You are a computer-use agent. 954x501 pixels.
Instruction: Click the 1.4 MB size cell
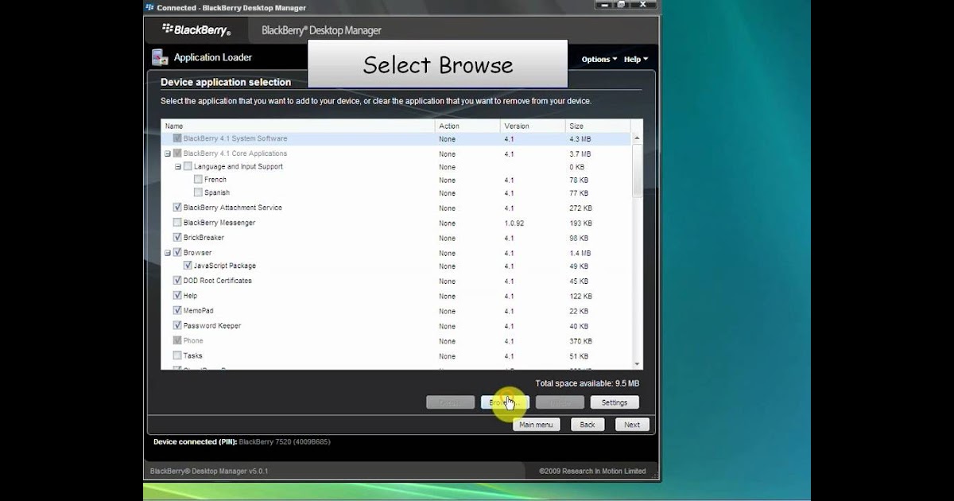[580, 254]
